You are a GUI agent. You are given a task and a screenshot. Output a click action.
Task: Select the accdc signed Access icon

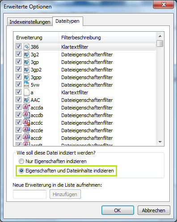26,123
